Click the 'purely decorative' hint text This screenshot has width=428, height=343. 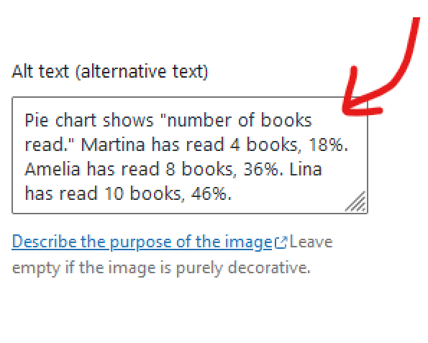point(243,268)
